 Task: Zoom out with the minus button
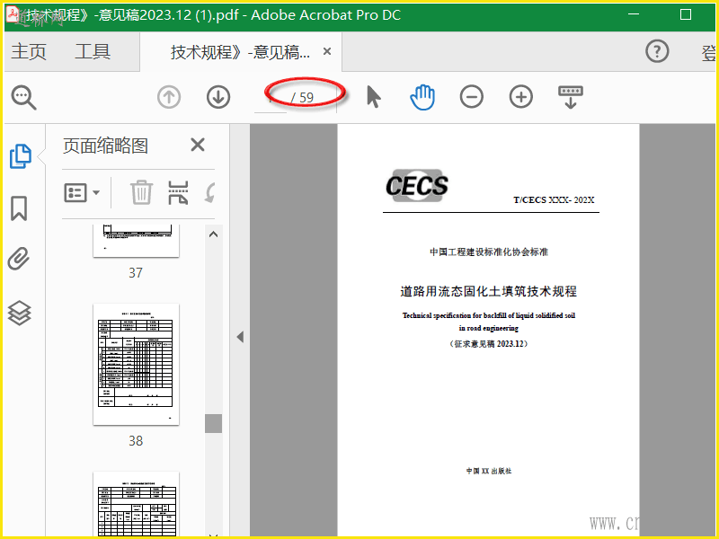tap(471, 97)
